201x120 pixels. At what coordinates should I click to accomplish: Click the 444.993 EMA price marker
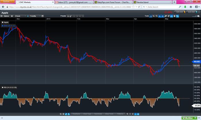196,62
